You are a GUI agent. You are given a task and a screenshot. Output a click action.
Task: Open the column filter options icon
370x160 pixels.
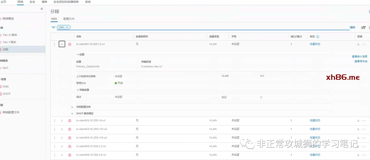(x=363, y=27)
